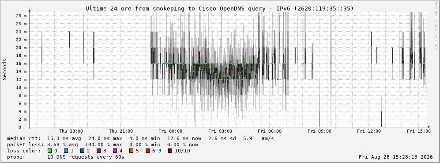Screen dimensions: 440x163
Task: Click the Seconds y-axis label
Action: 5,70
